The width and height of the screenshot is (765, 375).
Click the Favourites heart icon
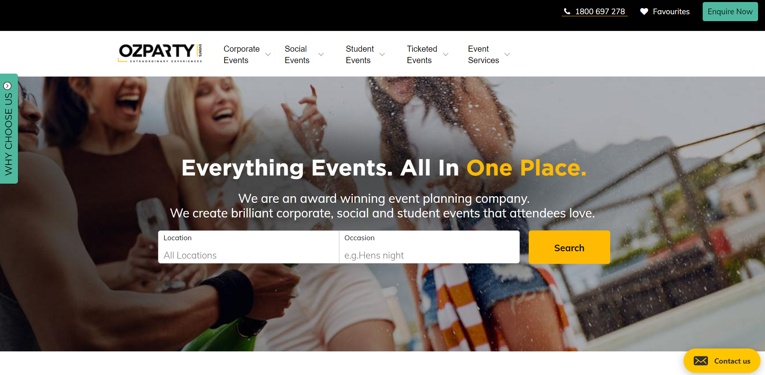click(x=644, y=11)
